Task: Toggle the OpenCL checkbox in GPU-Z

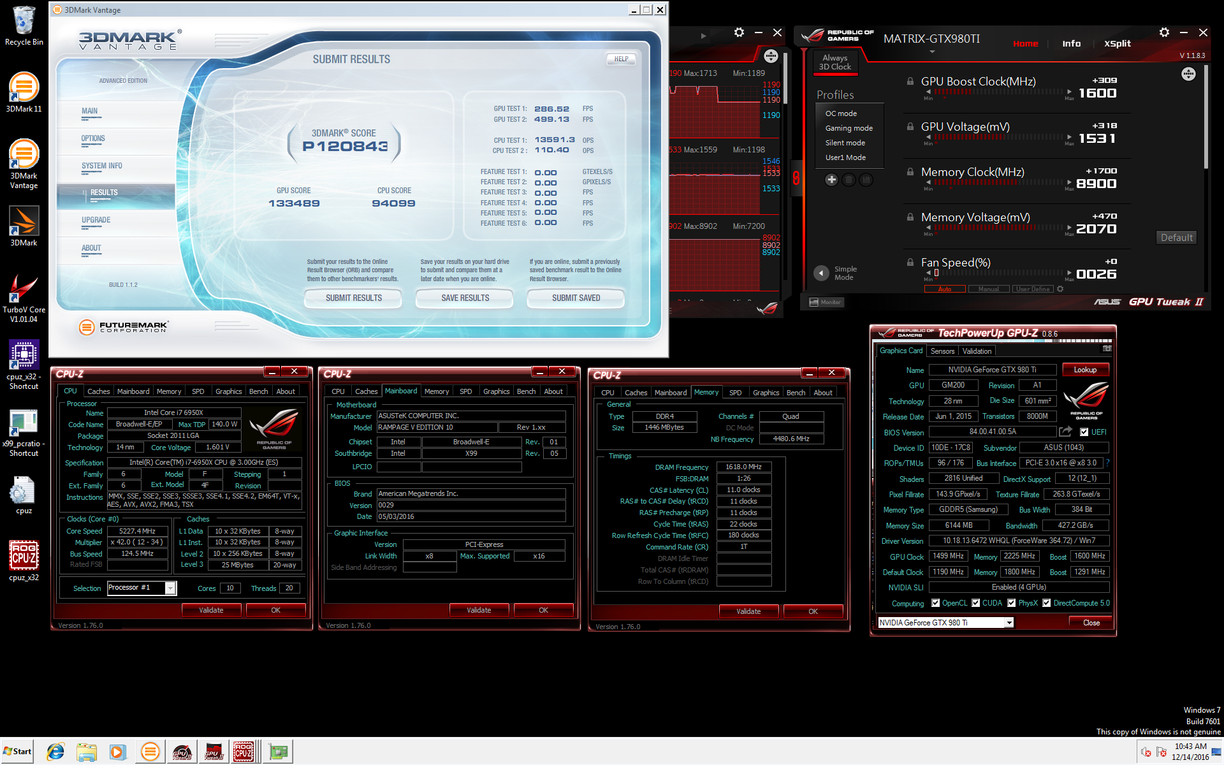Action: pyautogui.click(x=935, y=602)
